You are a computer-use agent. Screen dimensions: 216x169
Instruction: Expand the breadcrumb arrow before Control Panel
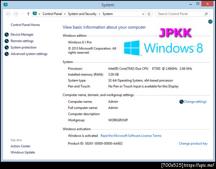(x=40, y=14)
